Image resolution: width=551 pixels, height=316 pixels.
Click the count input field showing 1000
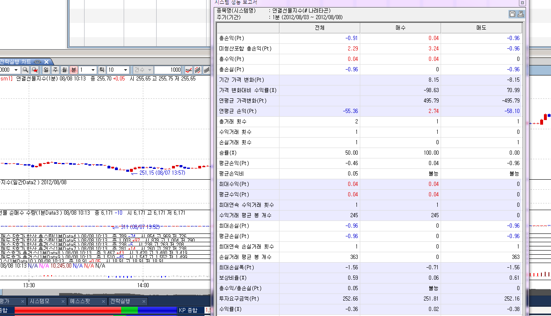(169, 70)
